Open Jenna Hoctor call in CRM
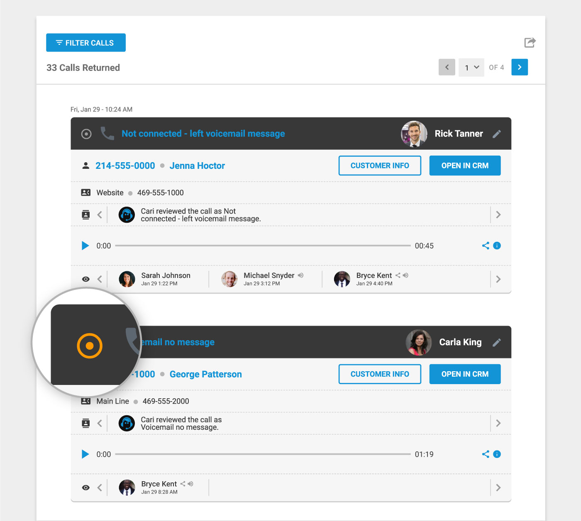This screenshot has height=521, width=581. coord(465,166)
